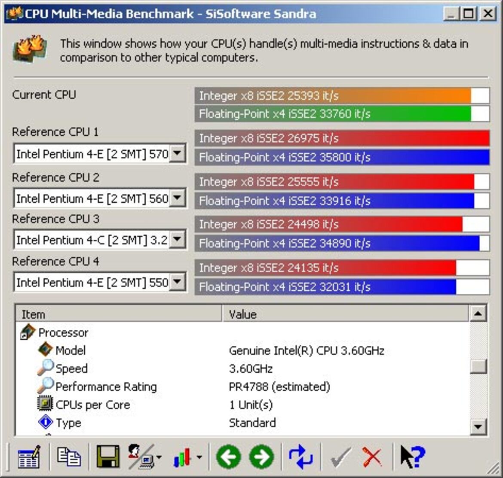Click the Integer 24135 it/s bar
Screen dimensions: 503x478
pos(342,268)
